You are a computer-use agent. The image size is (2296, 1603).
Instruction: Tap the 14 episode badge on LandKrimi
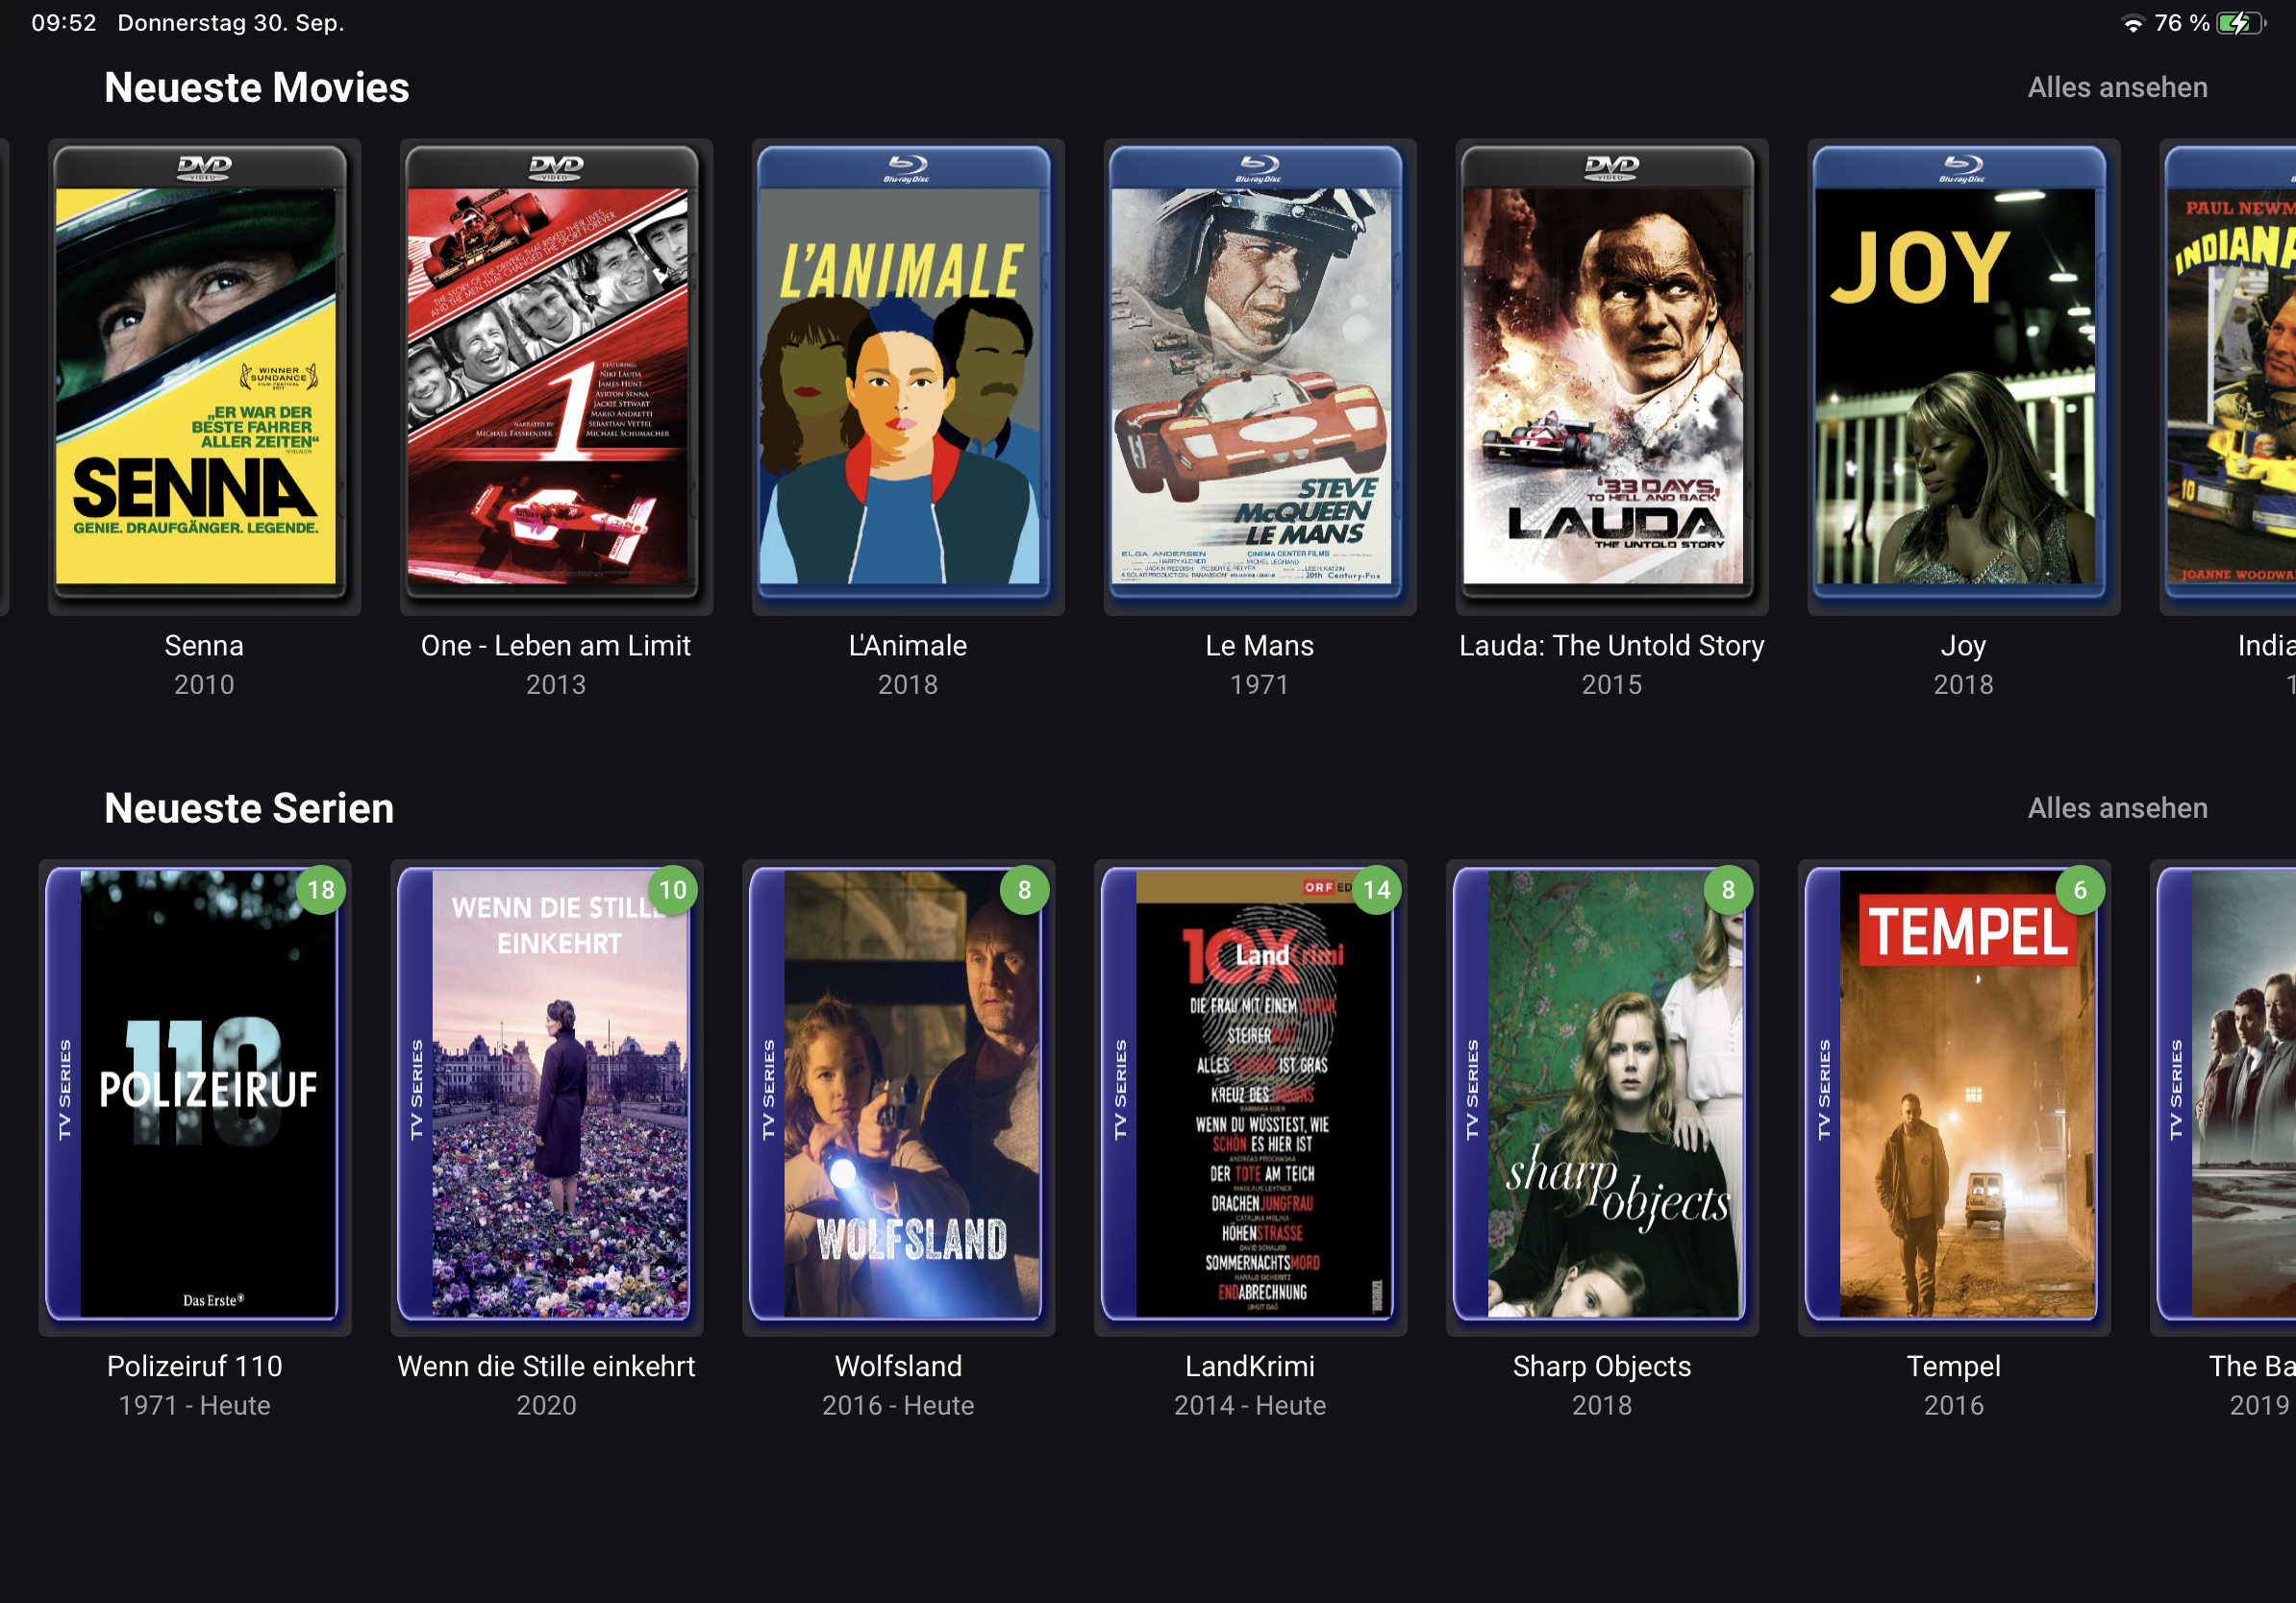1377,890
